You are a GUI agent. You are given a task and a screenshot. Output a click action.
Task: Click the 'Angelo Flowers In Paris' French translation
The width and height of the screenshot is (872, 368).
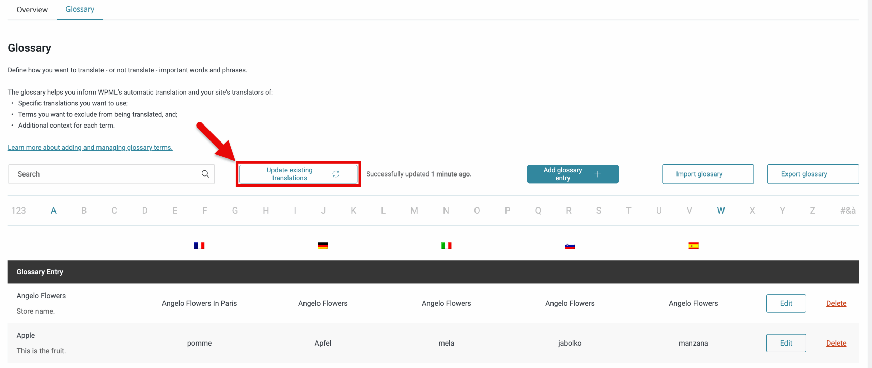tap(199, 303)
